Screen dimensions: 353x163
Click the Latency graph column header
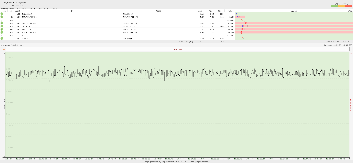[294, 11]
